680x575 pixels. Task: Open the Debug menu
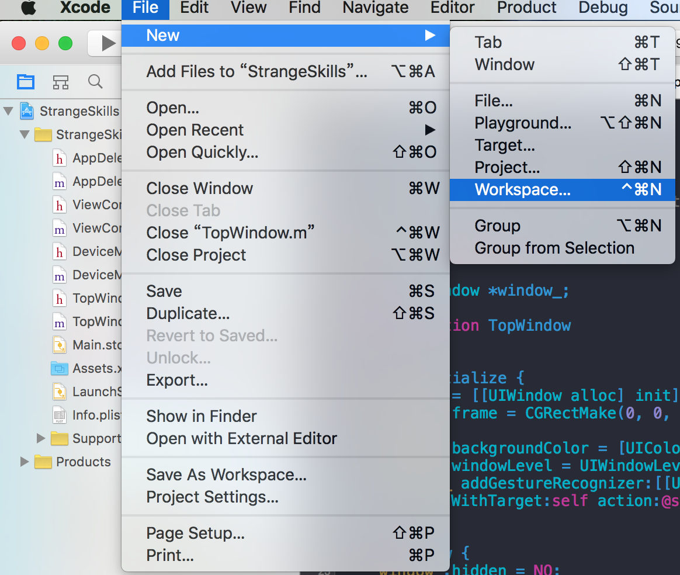603,8
